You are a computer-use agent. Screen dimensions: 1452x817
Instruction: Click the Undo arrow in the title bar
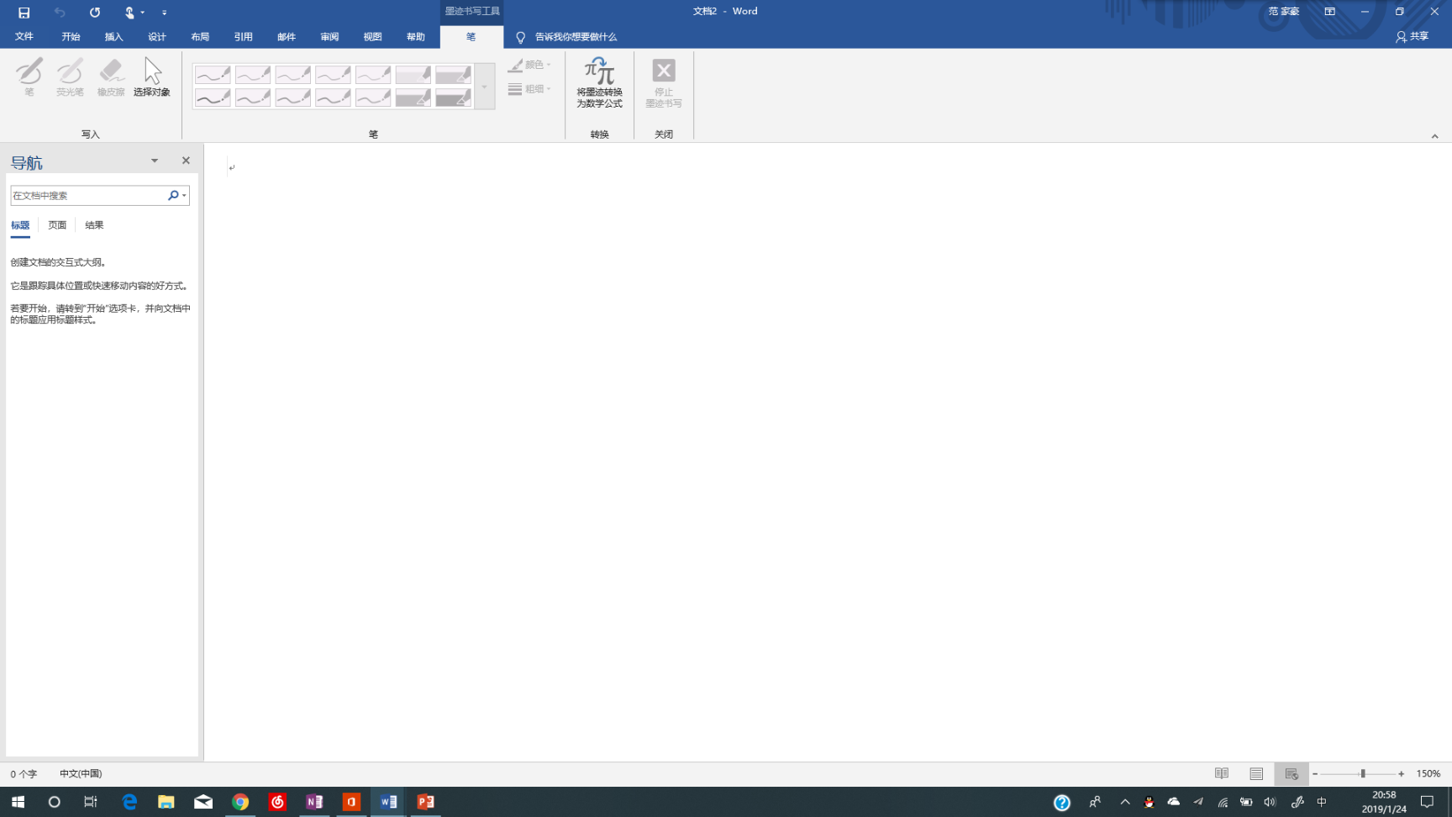click(x=59, y=12)
